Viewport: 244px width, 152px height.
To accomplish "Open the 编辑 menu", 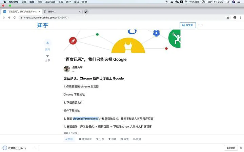I will coord(32,2).
